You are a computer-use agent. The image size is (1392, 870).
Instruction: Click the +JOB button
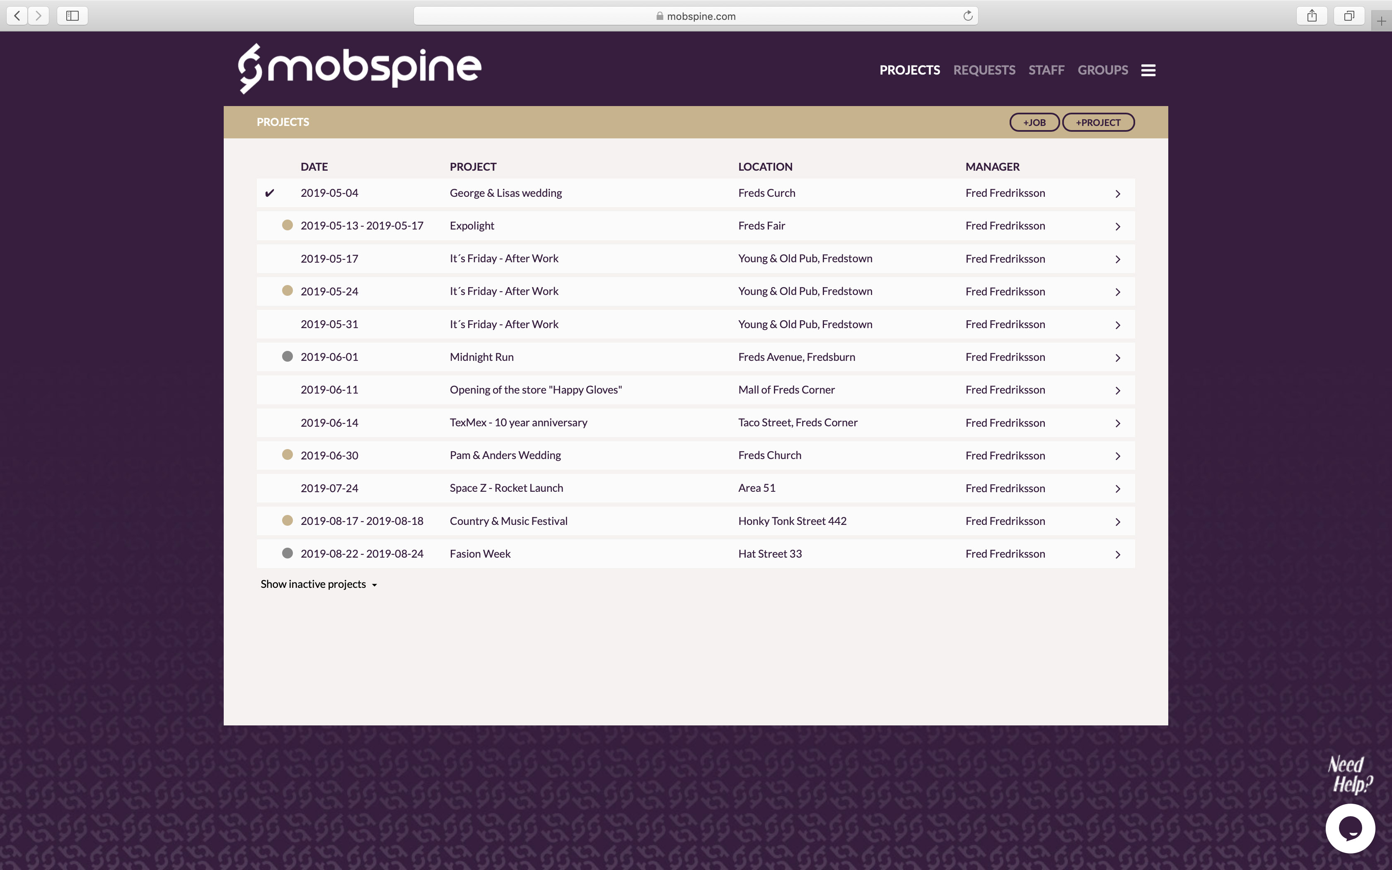[x=1034, y=122]
